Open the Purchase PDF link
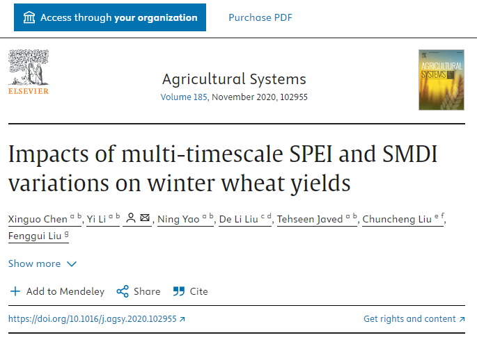This screenshot has height=349, width=477. 260,17
